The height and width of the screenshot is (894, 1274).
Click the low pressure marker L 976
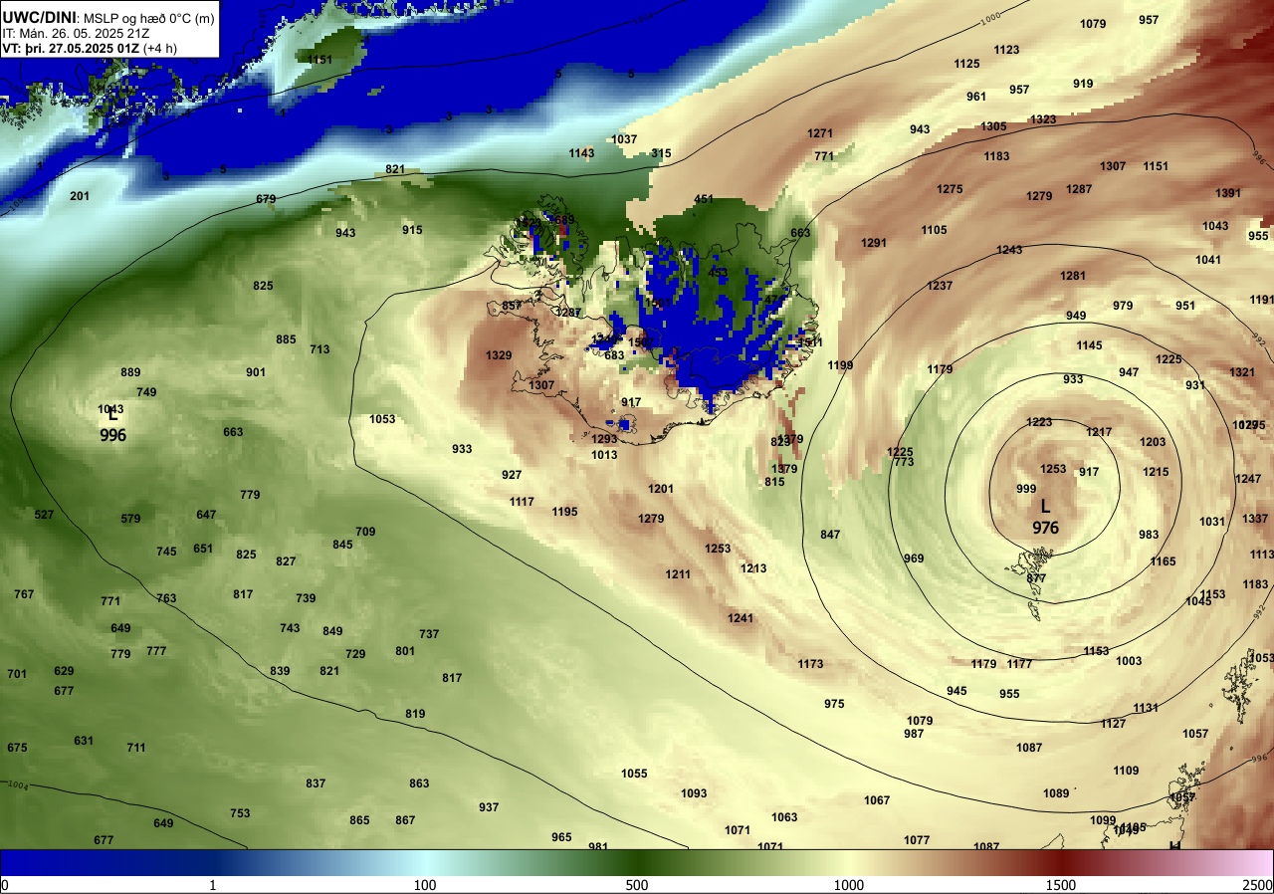[1045, 517]
